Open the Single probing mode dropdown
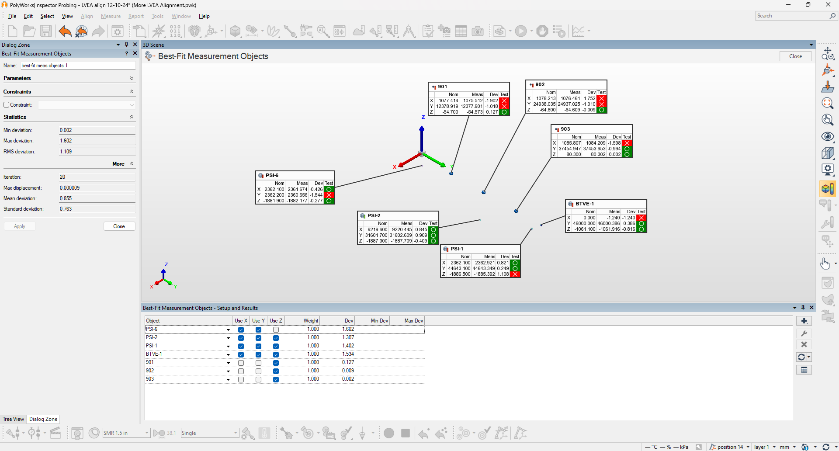Screen dimensions: 839x451 tap(236, 433)
